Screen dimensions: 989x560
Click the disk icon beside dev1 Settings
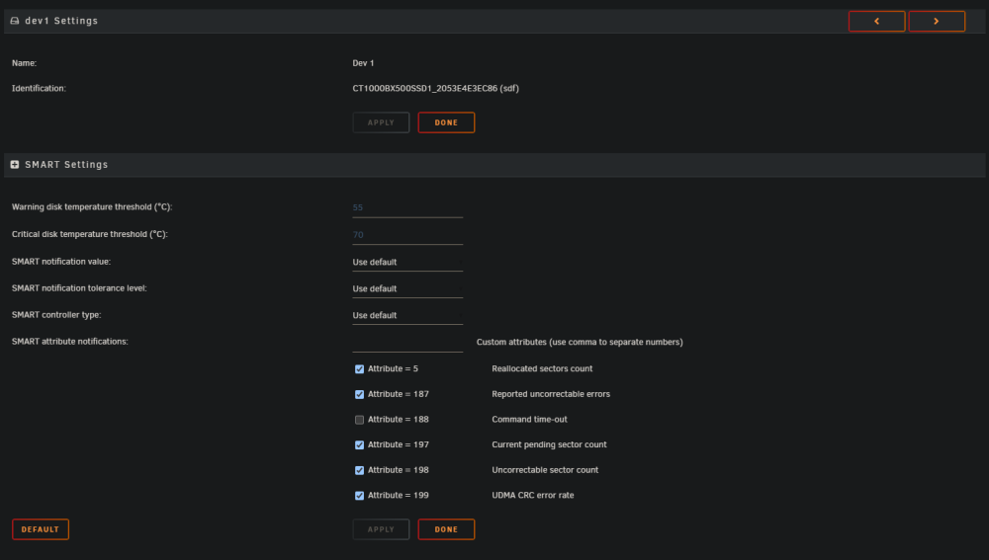click(x=15, y=21)
